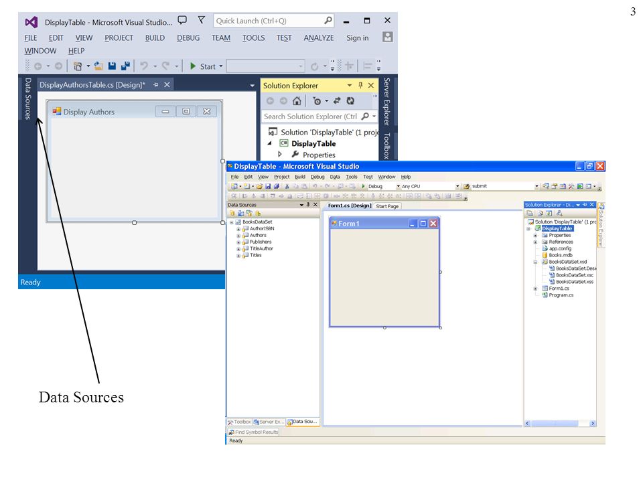Open the Debug configuration dropdown in lower window
The height and width of the screenshot is (482, 643).
398,186
